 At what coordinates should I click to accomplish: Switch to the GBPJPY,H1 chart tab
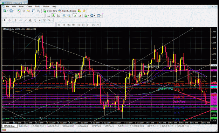pos(96,126)
